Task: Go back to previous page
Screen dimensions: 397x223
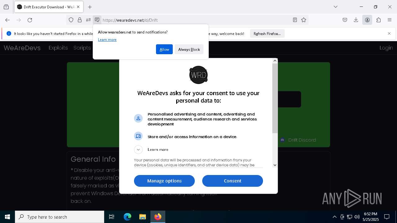Action: click(7, 20)
